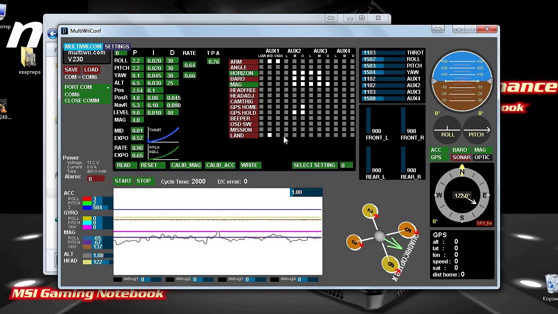Screen dimensions: 558x314
Task: Switch to the MULTIWII.COM tab
Action: 83,47
